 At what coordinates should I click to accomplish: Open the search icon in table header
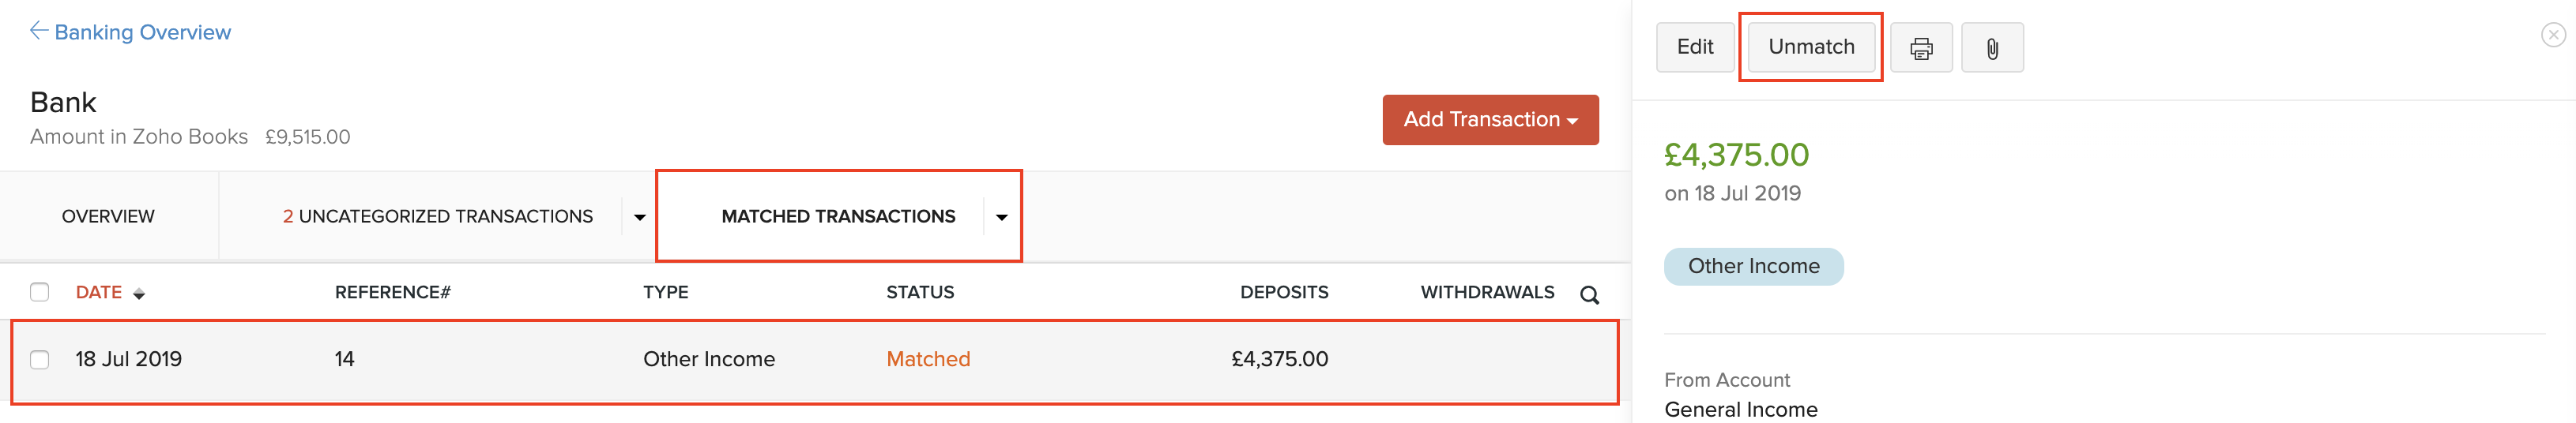[1589, 294]
